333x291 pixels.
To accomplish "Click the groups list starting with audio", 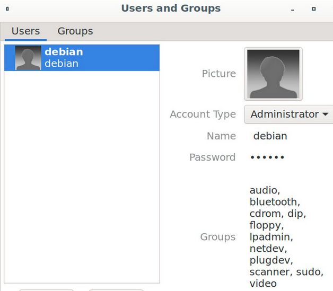I will tap(285, 236).
